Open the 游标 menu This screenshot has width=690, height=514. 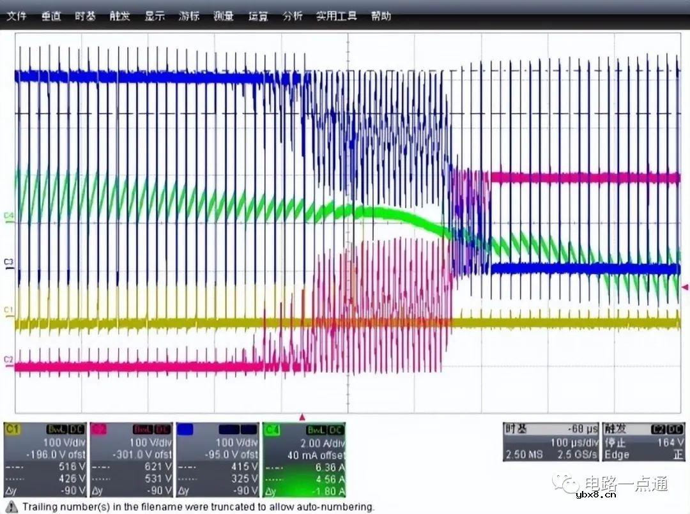coord(188,17)
